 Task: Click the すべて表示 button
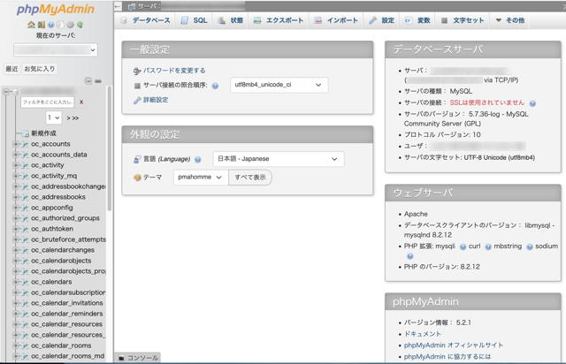pos(249,178)
